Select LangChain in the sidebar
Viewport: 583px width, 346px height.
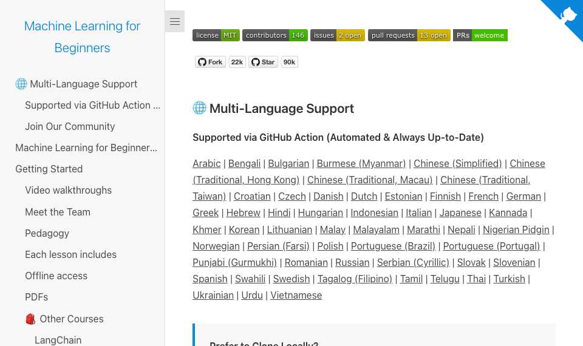pos(58,340)
